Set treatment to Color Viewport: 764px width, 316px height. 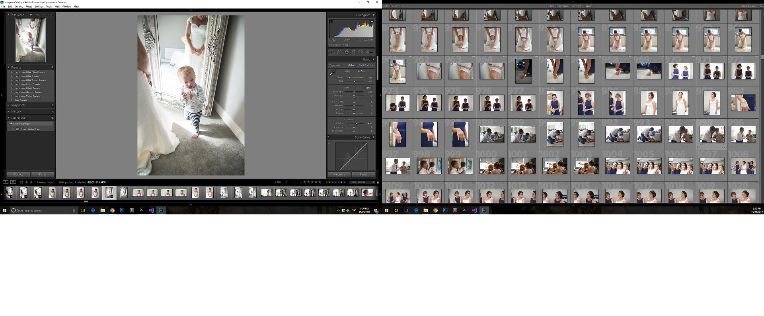(x=351, y=65)
